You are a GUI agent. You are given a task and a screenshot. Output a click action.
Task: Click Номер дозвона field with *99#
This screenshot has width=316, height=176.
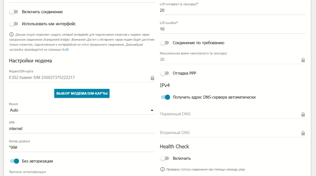[x=82, y=147]
